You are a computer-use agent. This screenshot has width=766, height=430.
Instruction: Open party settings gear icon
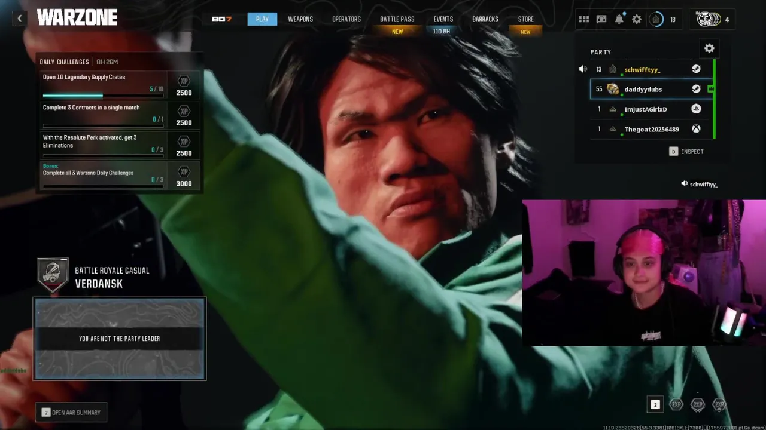tap(709, 48)
